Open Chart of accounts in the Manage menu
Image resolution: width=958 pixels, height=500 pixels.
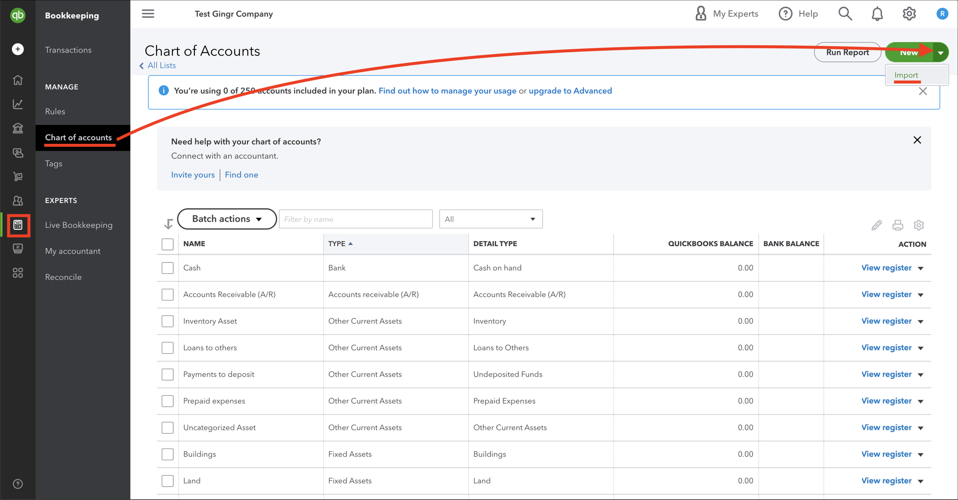coord(79,137)
